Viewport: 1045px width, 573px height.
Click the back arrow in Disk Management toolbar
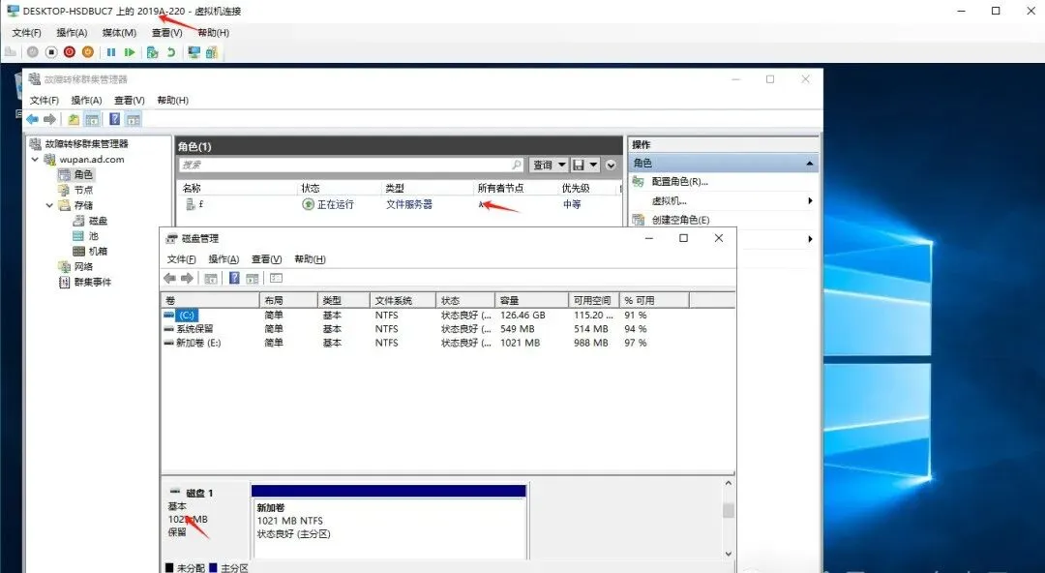(171, 279)
